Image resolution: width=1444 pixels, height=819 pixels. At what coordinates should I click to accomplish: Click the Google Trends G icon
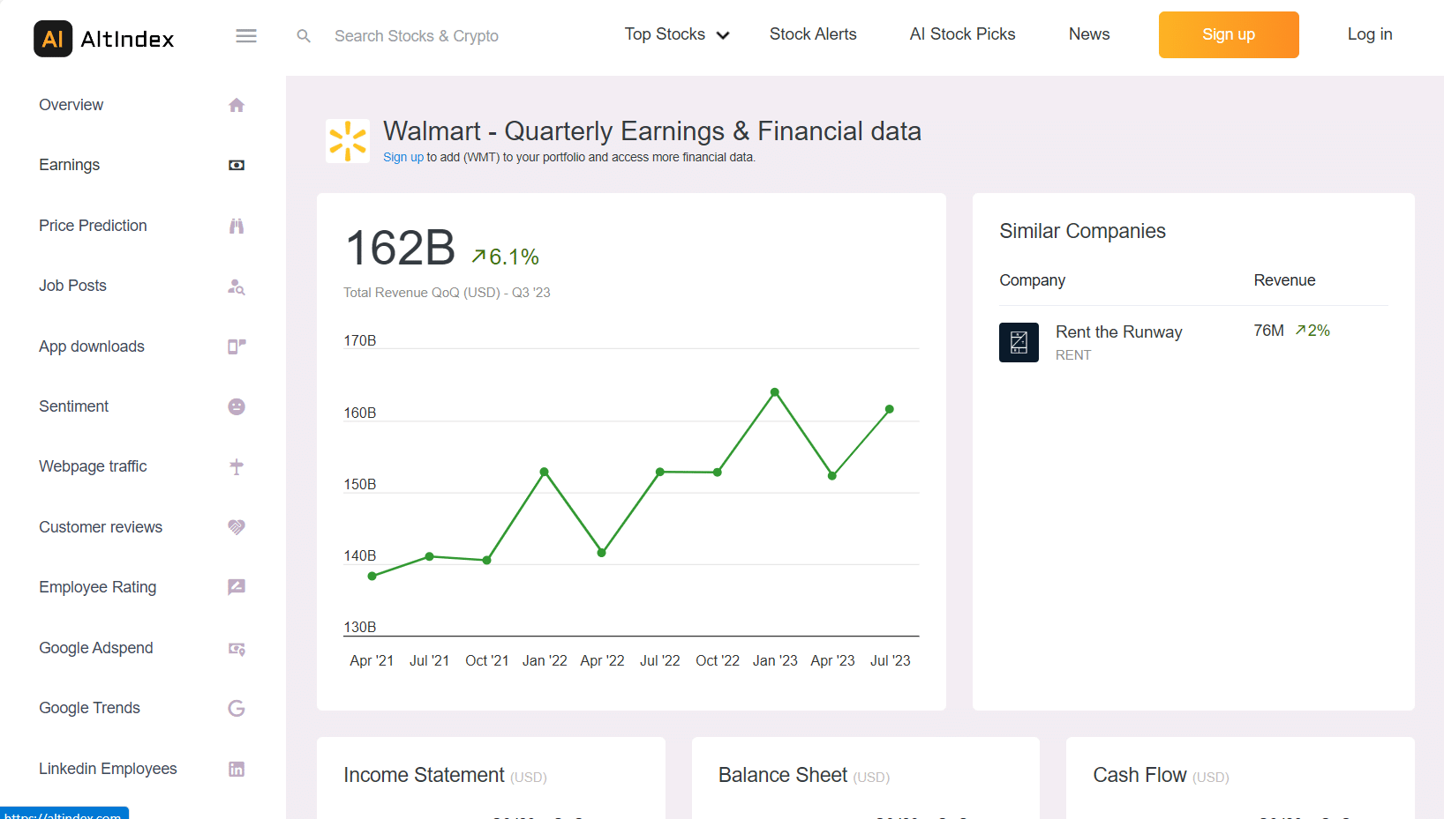click(237, 708)
